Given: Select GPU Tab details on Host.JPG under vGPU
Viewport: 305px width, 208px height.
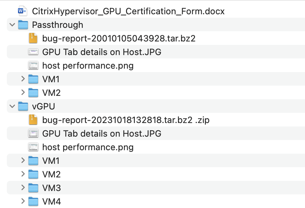Looking at the screenshot, I should [102, 134].
